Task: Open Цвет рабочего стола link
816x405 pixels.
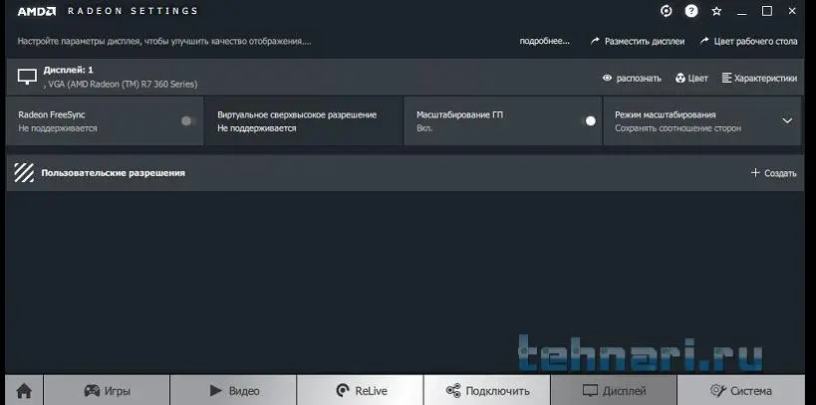Action: tap(749, 41)
